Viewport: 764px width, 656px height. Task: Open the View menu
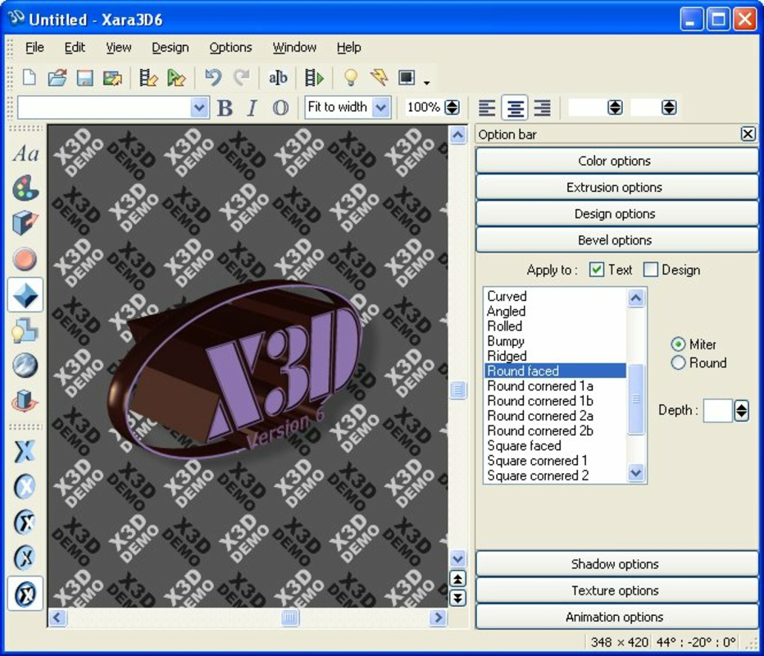click(118, 48)
